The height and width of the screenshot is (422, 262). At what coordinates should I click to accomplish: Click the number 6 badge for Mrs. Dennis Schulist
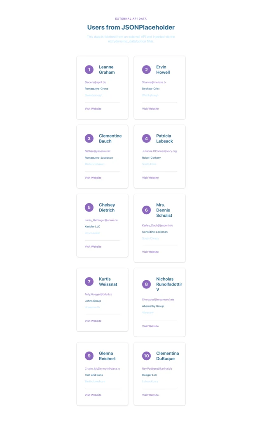click(146, 210)
